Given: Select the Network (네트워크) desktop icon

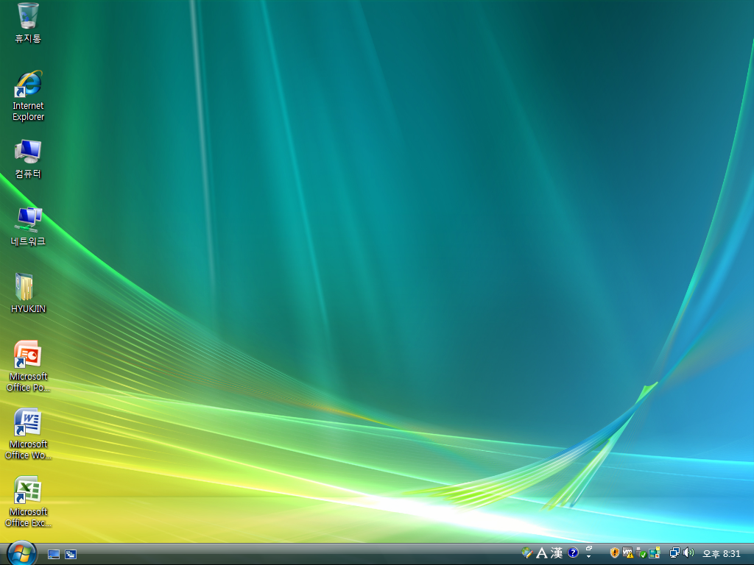Looking at the screenshot, I should click(x=28, y=227).
